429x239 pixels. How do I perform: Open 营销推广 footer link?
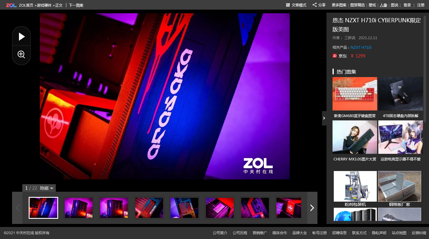pos(260,233)
